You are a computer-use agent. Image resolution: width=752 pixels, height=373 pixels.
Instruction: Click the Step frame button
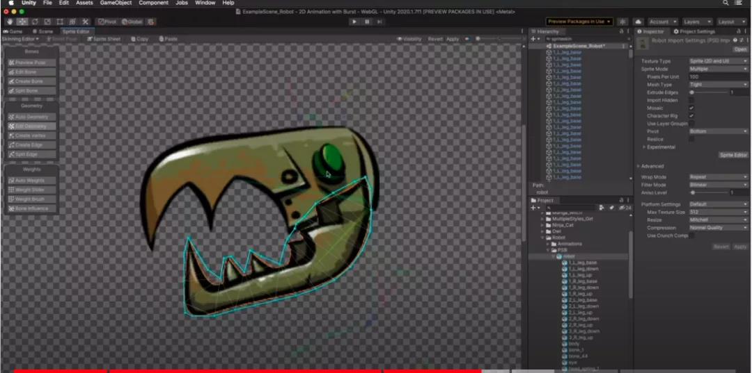click(379, 22)
